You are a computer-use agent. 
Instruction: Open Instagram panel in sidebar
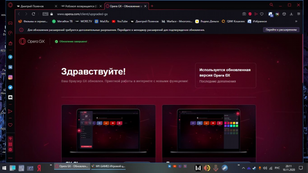[10, 77]
